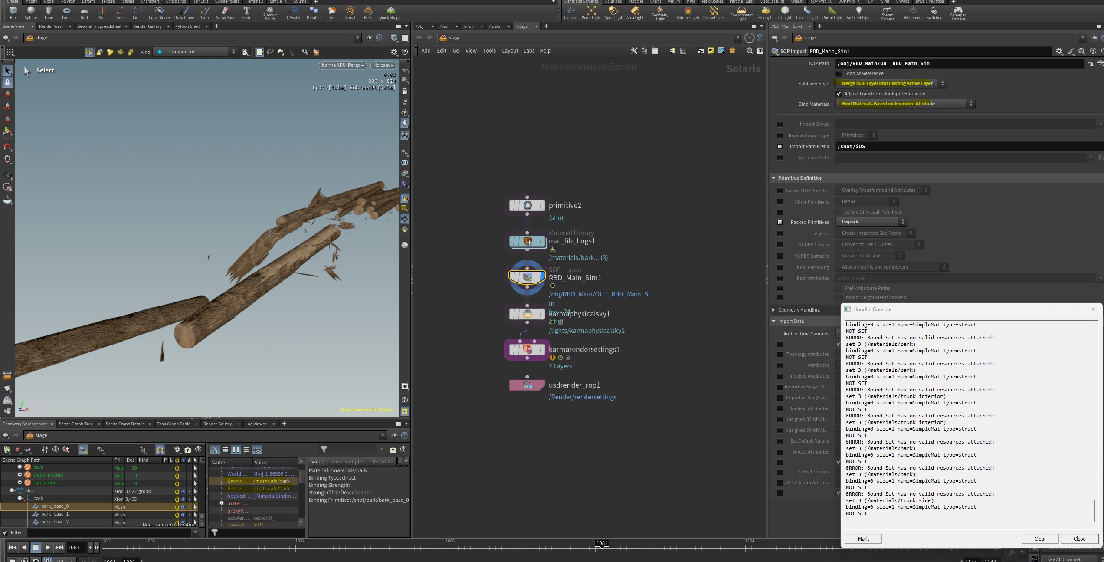Click the Mark button in console
Image resolution: width=1104 pixels, height=562 pixels.
click(863, 539)
